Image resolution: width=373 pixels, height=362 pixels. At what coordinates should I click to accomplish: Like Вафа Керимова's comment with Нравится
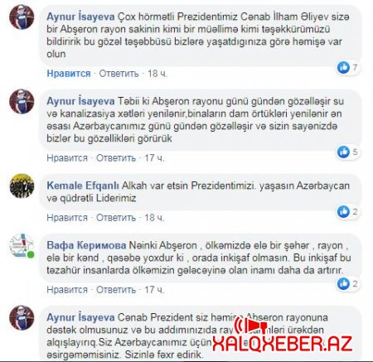pos(67,290)
